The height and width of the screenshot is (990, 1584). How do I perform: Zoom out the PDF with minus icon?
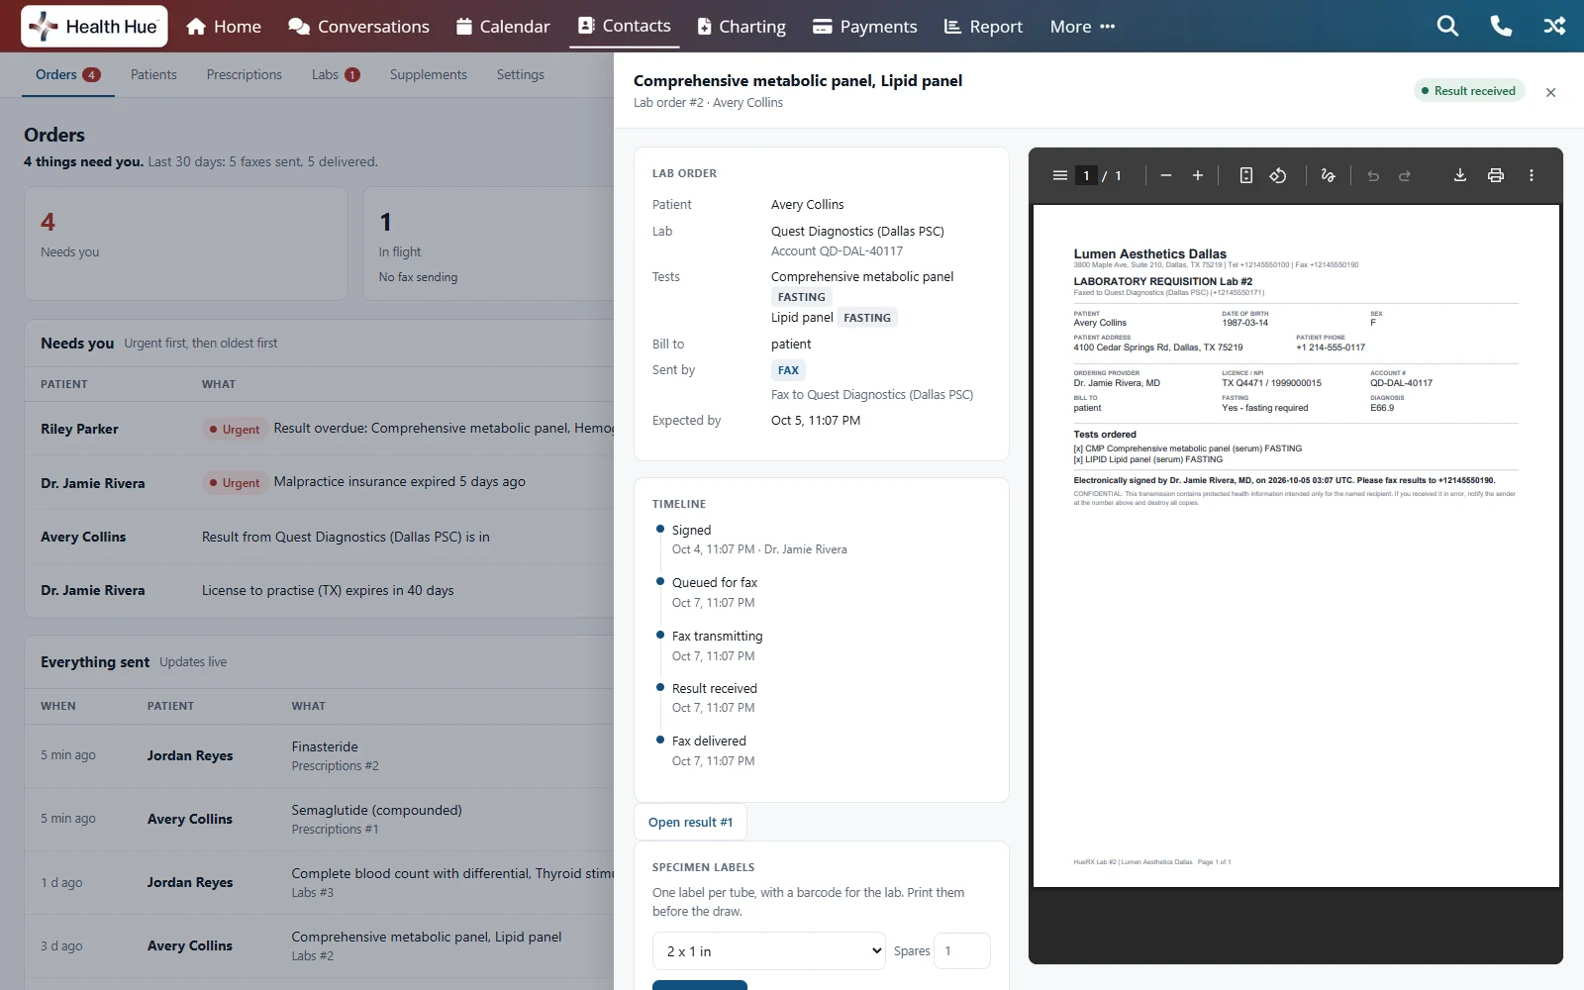[x=1166, y=175]
